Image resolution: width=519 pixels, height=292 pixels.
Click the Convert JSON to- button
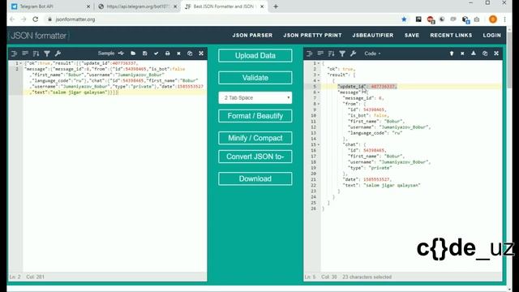pyautogui.click(x=255, y=157)
